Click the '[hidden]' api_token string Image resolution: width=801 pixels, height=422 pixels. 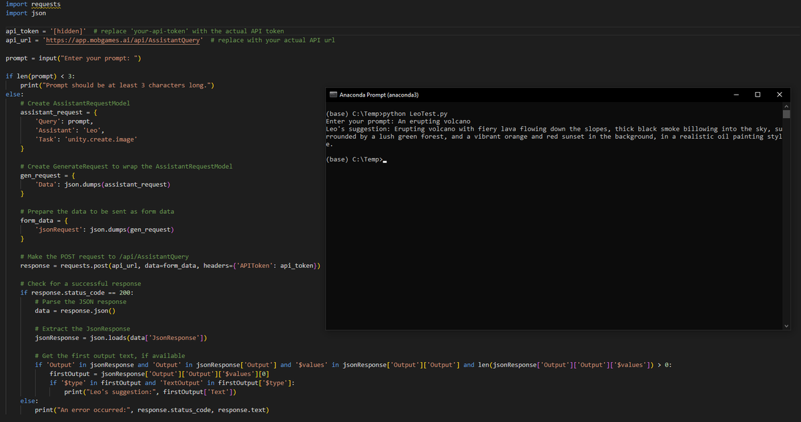(x=67, y=31)
